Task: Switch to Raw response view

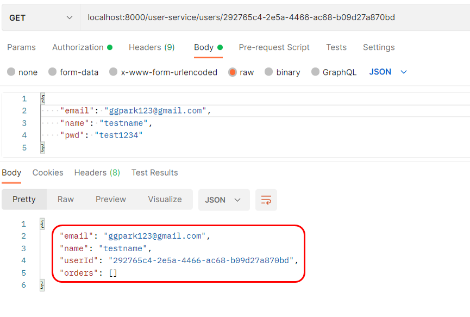Action: [66, 200]
